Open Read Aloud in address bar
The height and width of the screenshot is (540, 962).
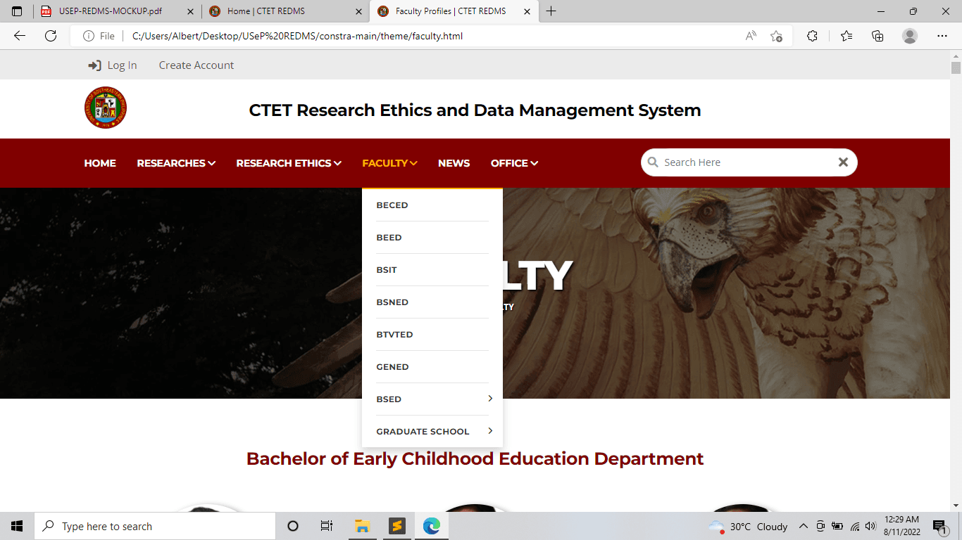tap(751, 36)
